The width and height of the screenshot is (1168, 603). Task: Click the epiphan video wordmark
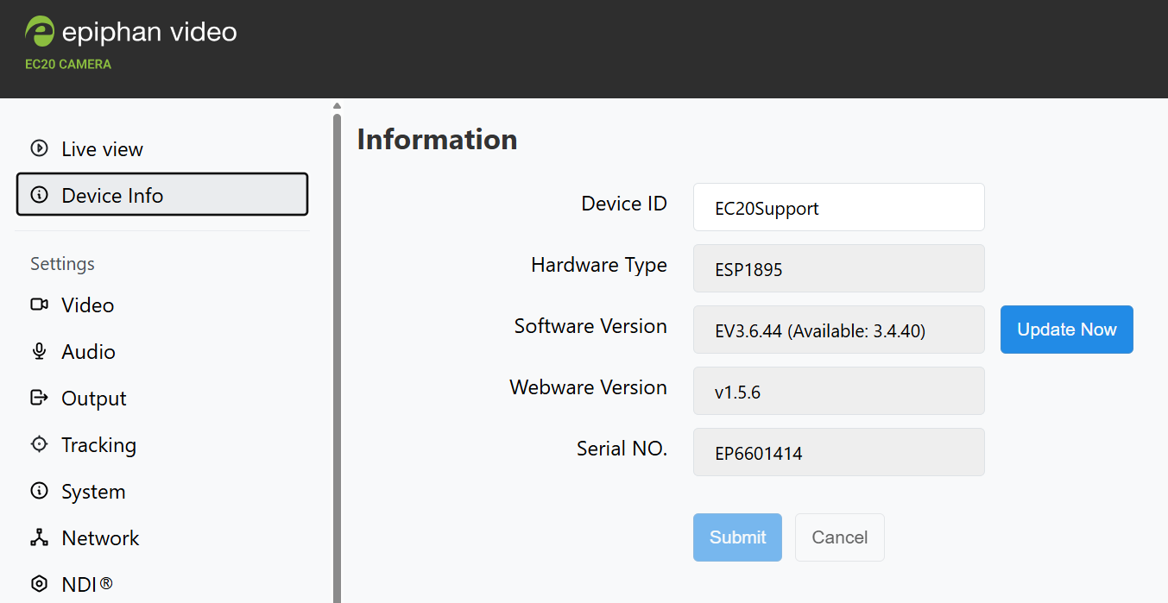pos(149,32)
